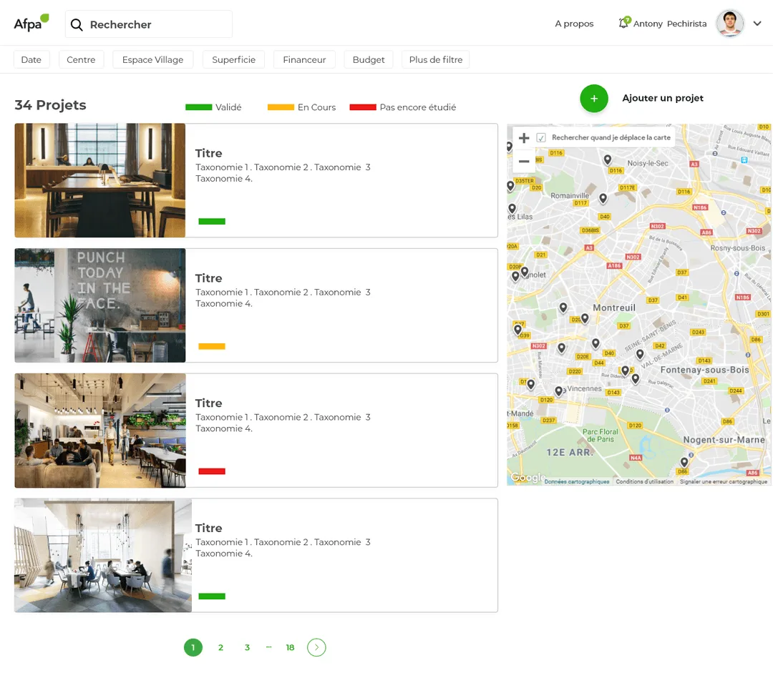
Task: Open map Conditions d'utilisation link
Action: [x=644, y=481]
